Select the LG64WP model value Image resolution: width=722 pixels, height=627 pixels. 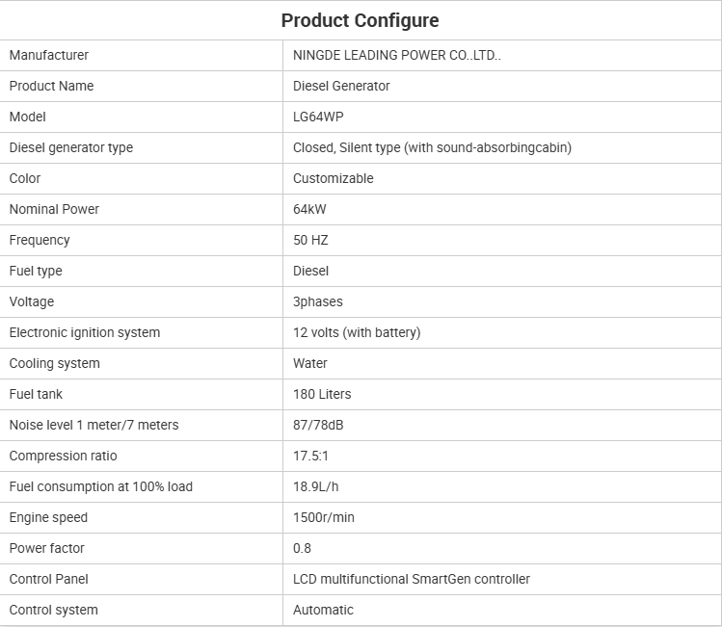[x=318, y=117]
